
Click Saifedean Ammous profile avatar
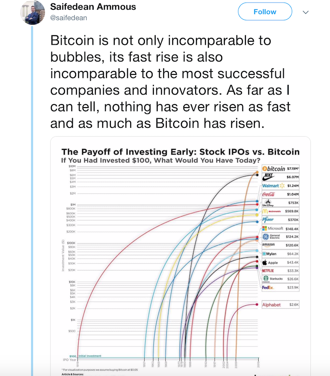point(33,12)
